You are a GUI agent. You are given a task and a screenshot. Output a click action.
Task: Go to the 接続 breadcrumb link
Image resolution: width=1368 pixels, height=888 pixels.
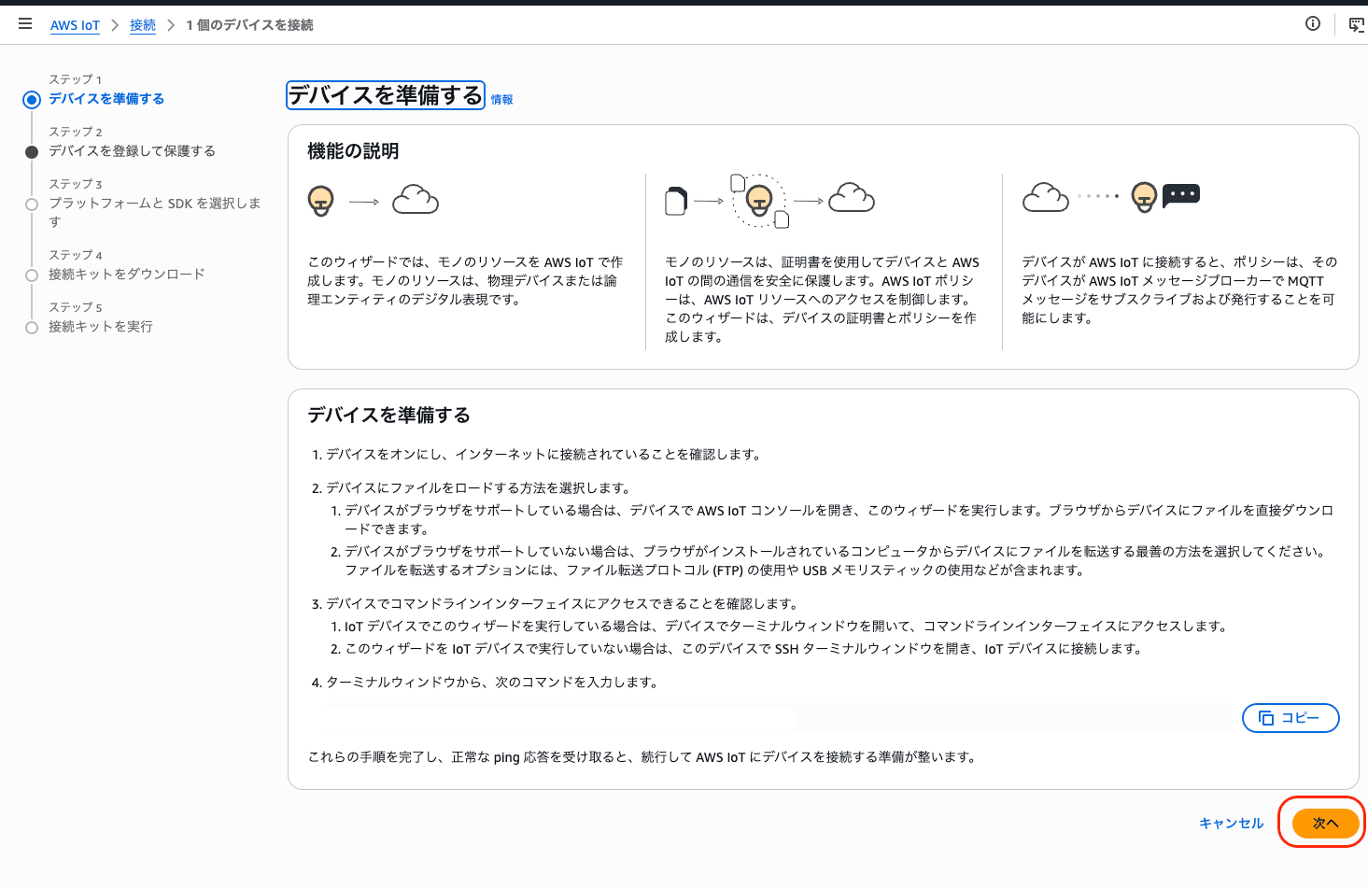click(x=143, y=25)
